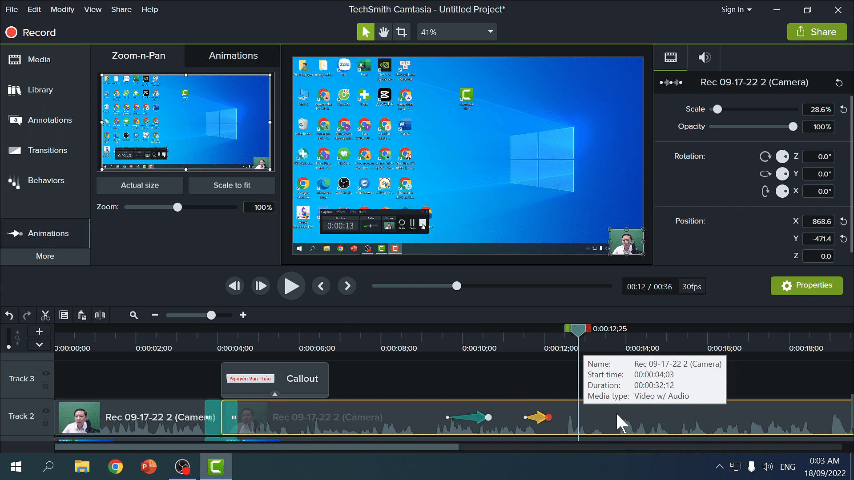Image resolution: width=854 pixels, height=480 pixels.
Task: Adjust the Opacity slider handle
Action: coord(793,127)
